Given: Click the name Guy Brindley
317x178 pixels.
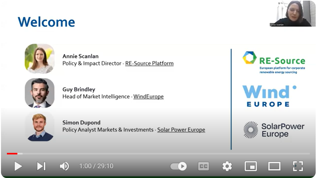Looking at the screenshot, I should (79, 89).
